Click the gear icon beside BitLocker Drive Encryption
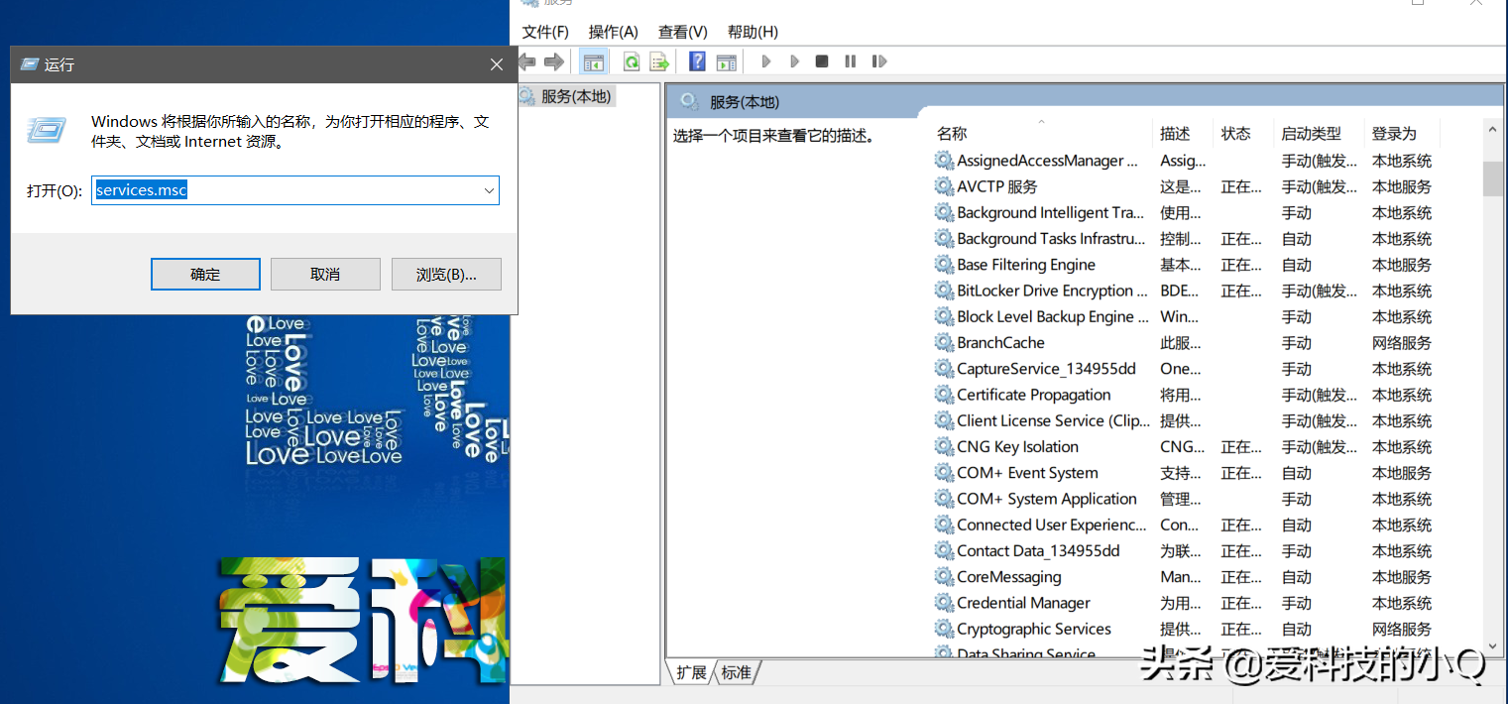This screenshot has width=1508, height=704. [x=944, y=291]
